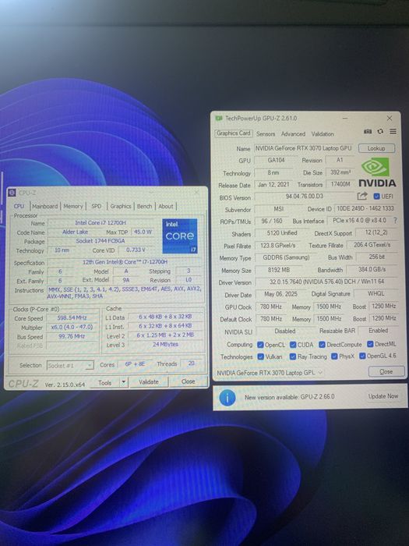Switch to the Advanced tab in GPU-Z
This screenshot has height=546, width=409.
293,133
